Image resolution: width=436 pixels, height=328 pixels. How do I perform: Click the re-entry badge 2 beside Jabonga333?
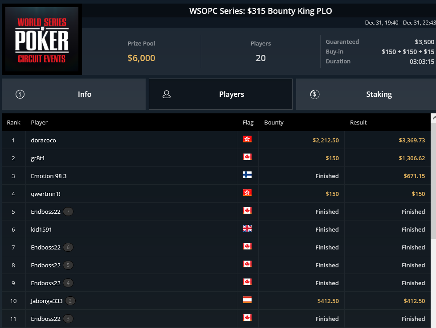[70, 301]
